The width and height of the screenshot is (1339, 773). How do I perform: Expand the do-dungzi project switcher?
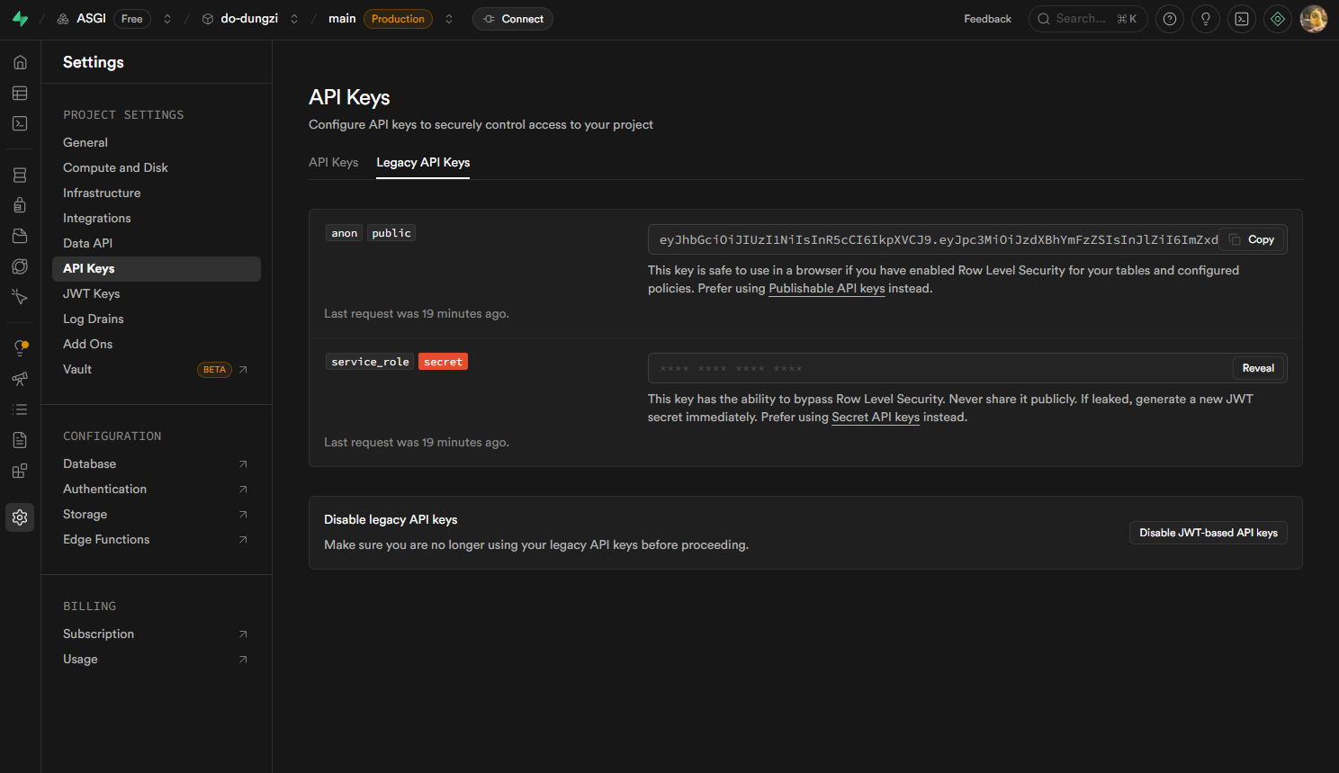point(294,19)
